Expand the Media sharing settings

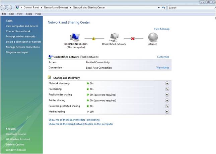click(x=167, y=112)
